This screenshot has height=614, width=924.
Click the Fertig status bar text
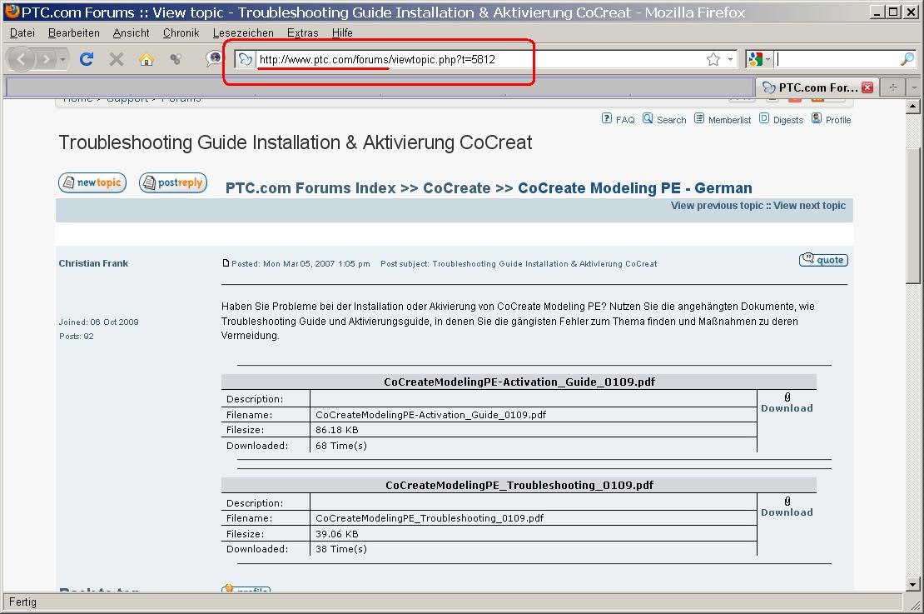pyautogui.click(x=23, y=602)
